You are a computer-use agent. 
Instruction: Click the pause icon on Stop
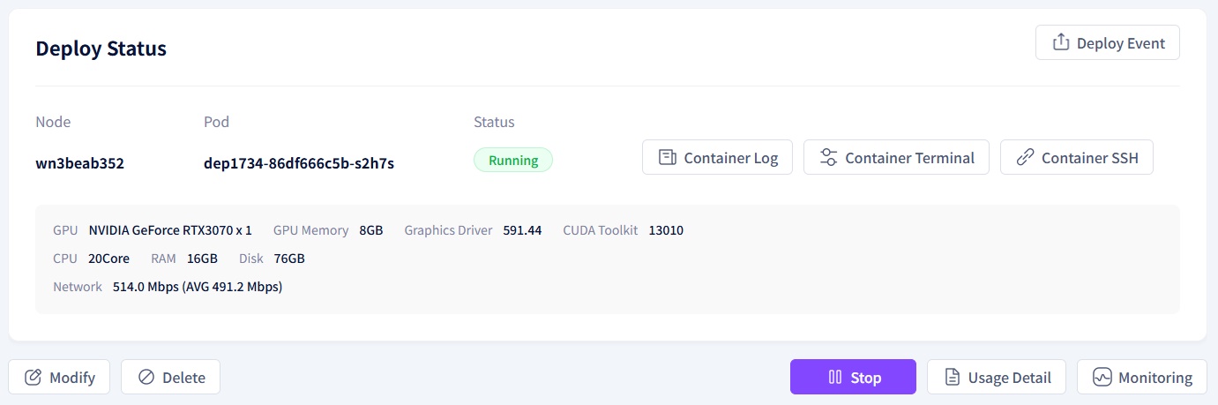pyautogui.click(x=835, y=378)
